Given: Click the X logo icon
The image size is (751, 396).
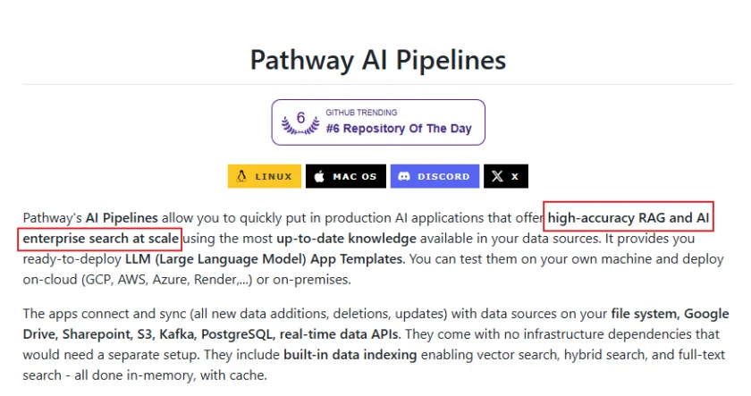Looking at the screenshot, I should coord(497,176).
